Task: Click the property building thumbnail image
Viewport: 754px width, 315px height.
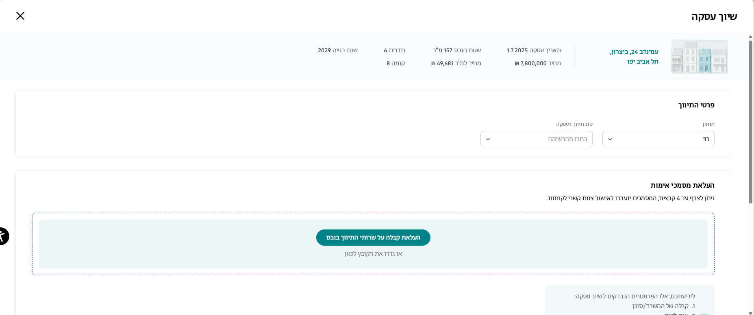Action: 699,57
